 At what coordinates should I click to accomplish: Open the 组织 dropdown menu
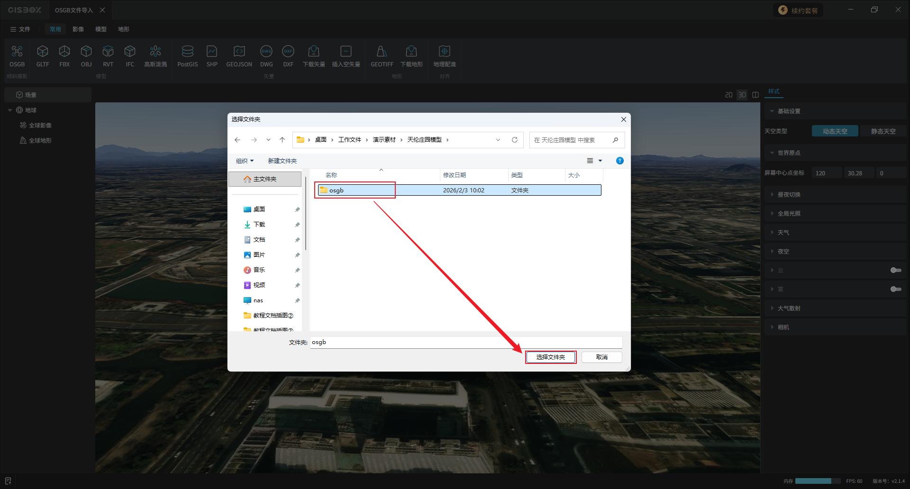pyautogui.click(x=245, y=161)
